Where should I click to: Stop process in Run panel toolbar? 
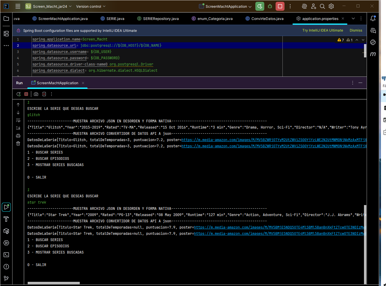[26, 94]
